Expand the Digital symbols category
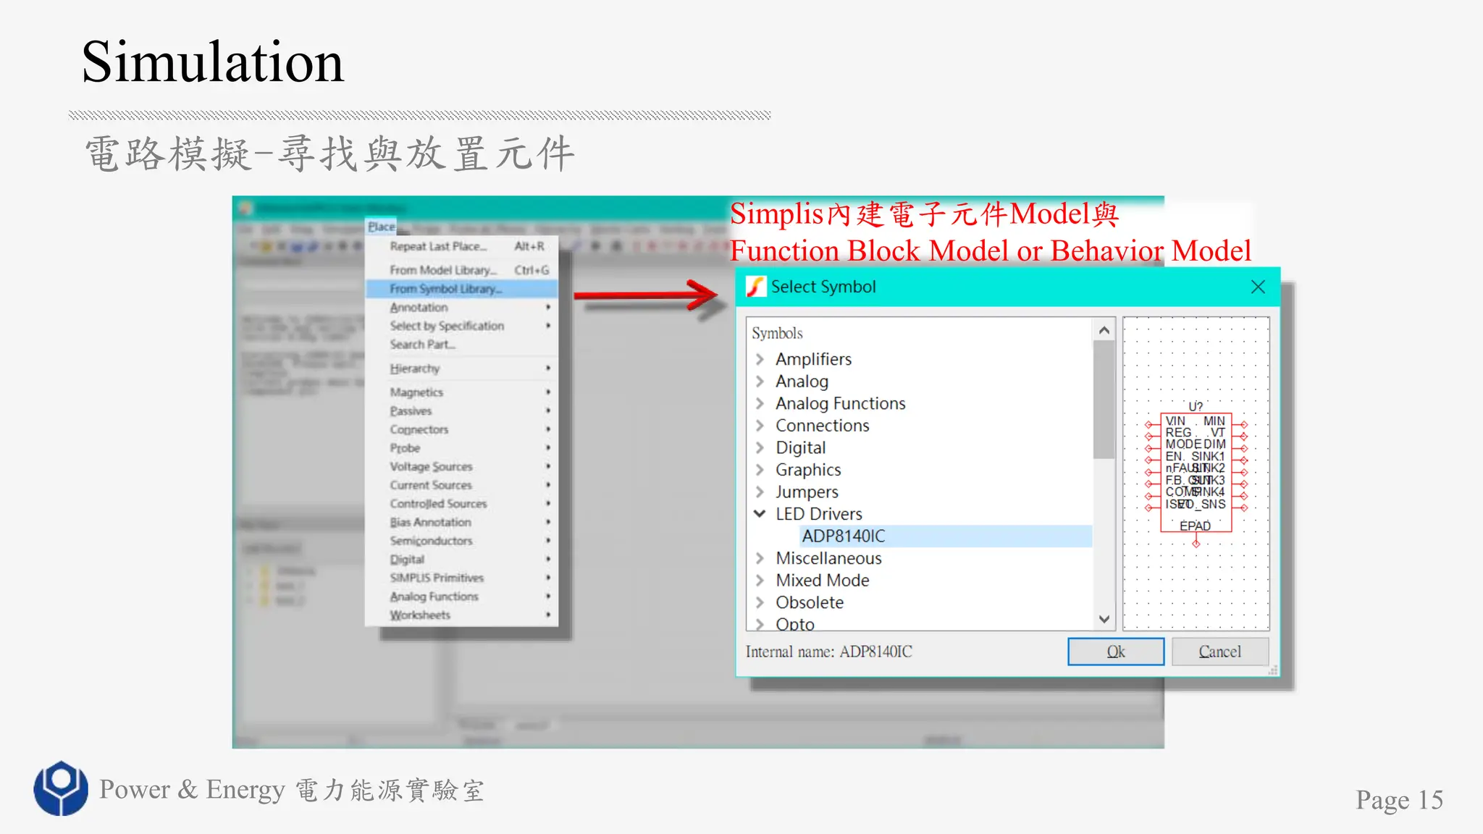 pos(760,448)
